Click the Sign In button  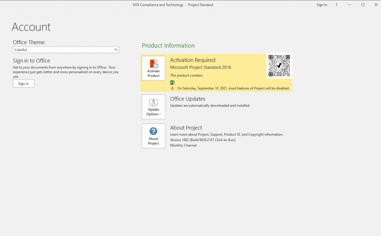tap(23, 83)
